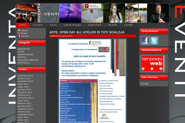Open the Chi siamo menu item
Viewport: 185px width, 123px height.
tap(38, 25)
